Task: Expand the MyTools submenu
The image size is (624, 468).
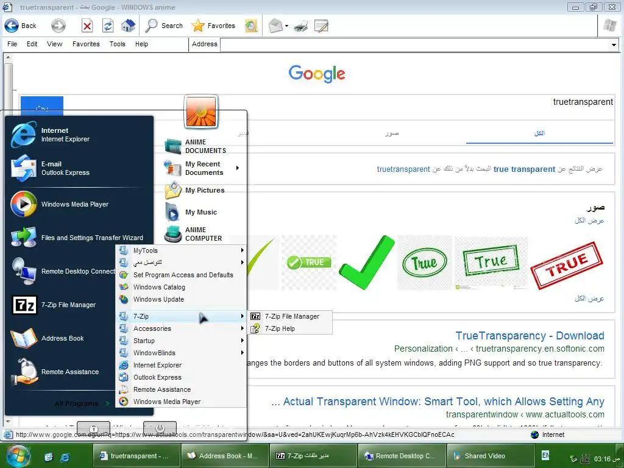Action: click(181, 250)
